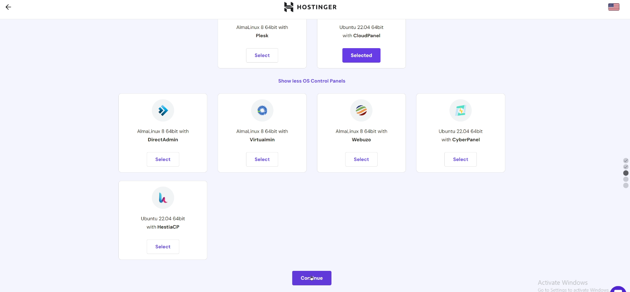Click the last step indicator dot

[626, 186]
